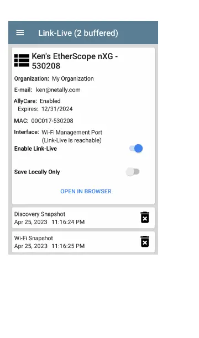Click the MAC address 00C017-530208

point(52,121)
